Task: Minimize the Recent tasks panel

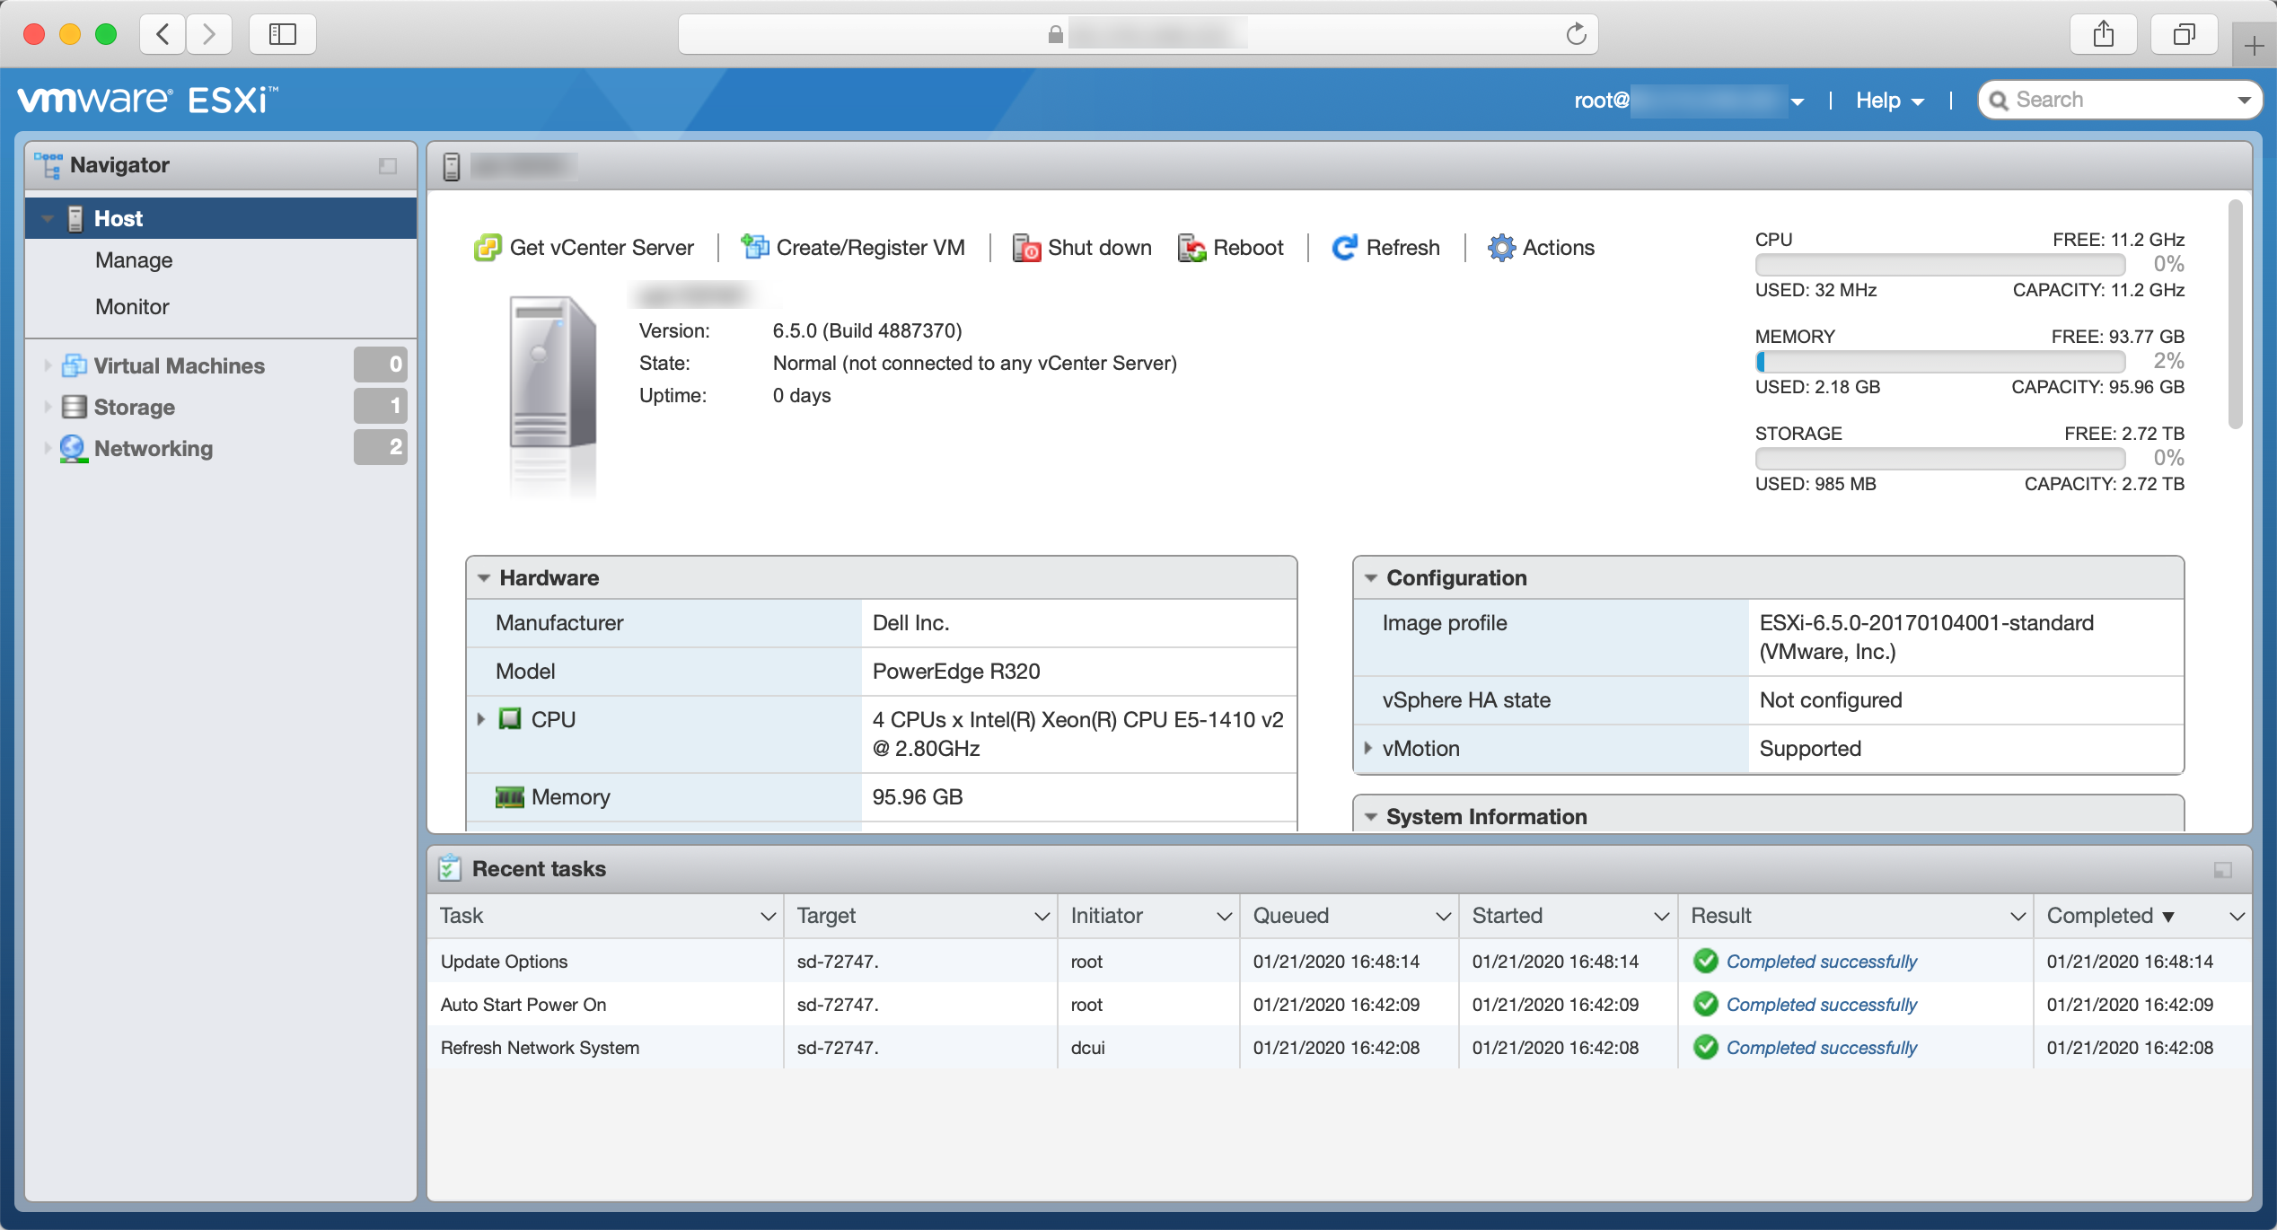Action: (x=2222, y=870)
